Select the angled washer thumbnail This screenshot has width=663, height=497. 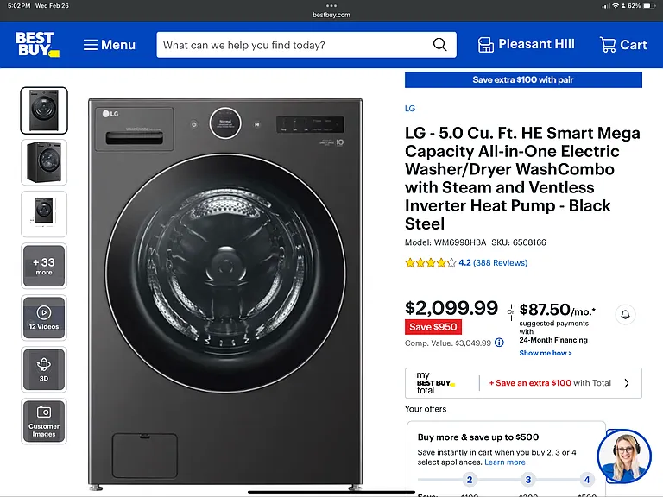point(44,162)
